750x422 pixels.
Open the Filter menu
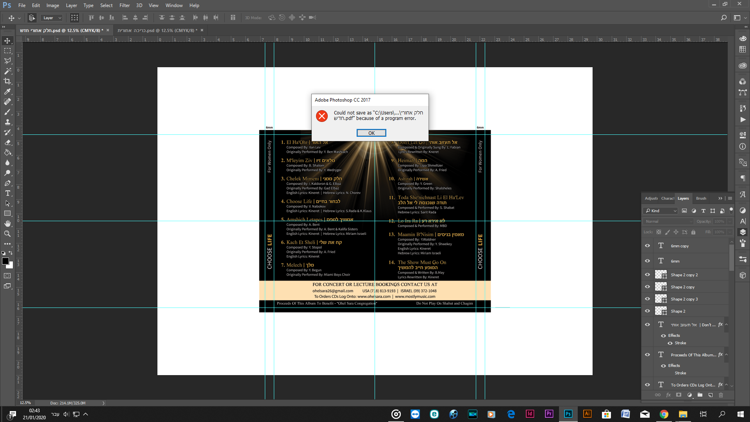coord(124,5)
